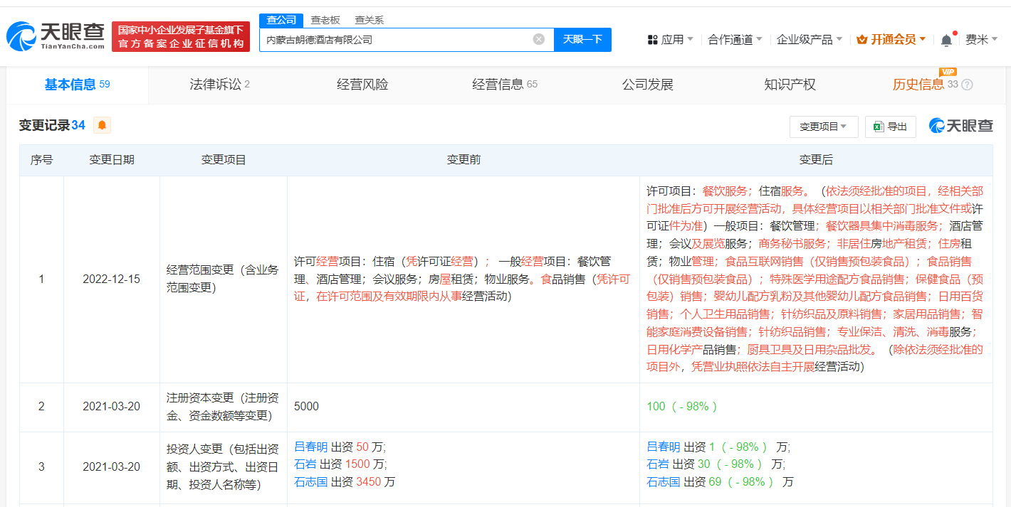This screenshot has height=507, width=1011.
Task: Switch to the 经营信息 tab
Action: click(x=504, y=85)
